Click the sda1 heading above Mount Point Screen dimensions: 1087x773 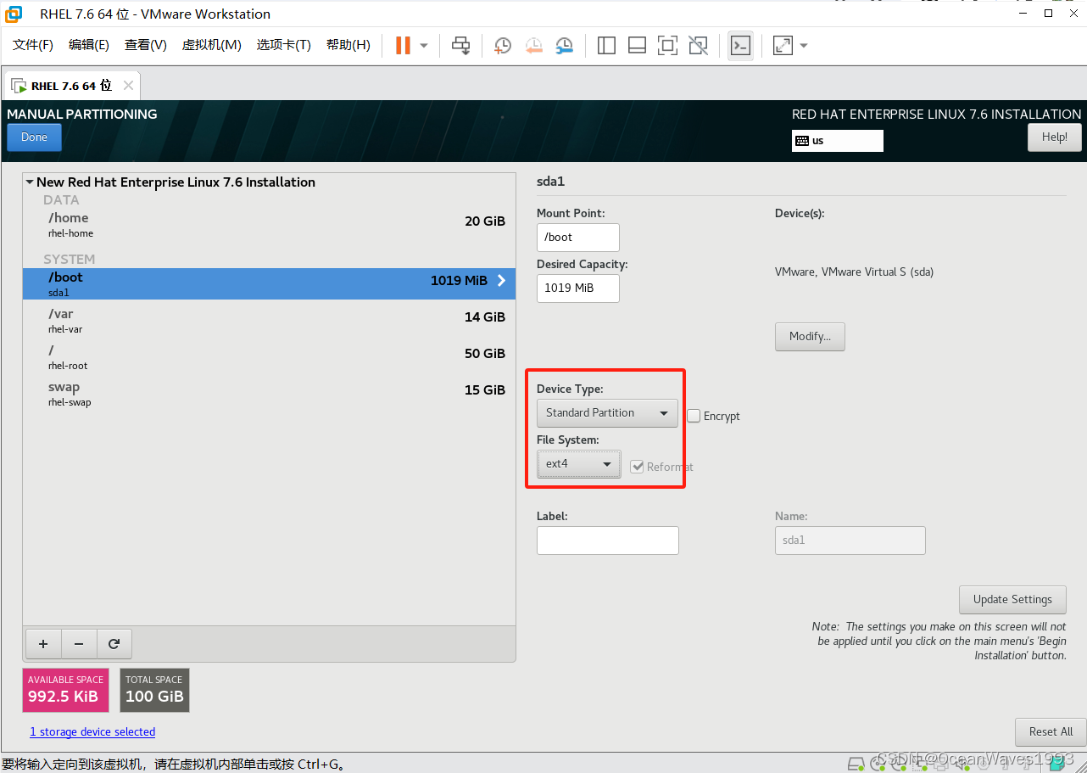(x=551, y=182)
